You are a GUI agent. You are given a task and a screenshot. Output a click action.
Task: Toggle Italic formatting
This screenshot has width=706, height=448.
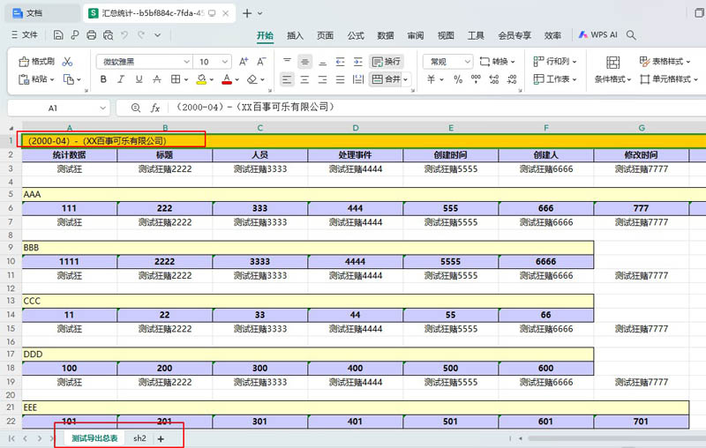coord(121,79)
